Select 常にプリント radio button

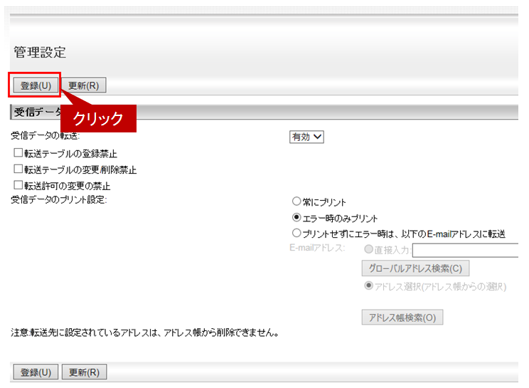tap(296, 202)
